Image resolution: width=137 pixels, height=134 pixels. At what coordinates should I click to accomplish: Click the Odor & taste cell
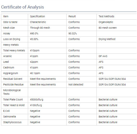10,22
